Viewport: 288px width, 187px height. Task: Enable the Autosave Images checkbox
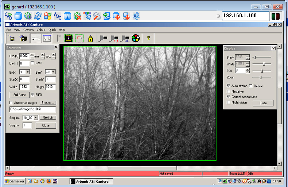(x=11, y=102)
